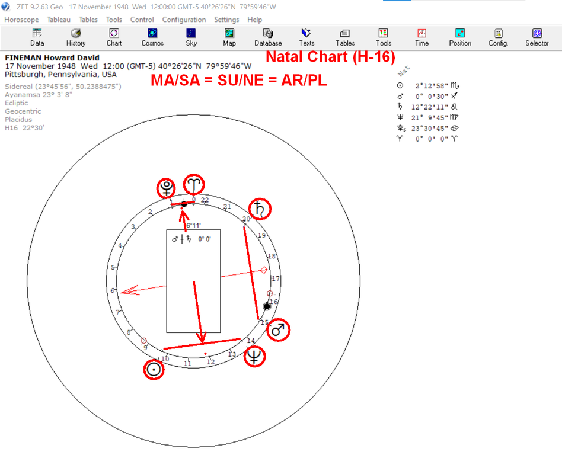Open the History panel
Screen dimensions: 562x474
click(x=76, y=37)
